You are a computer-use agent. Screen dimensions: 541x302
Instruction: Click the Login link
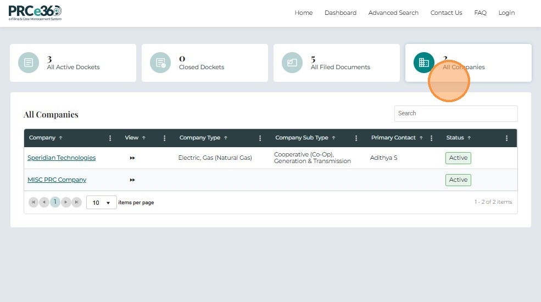point(506,13)
